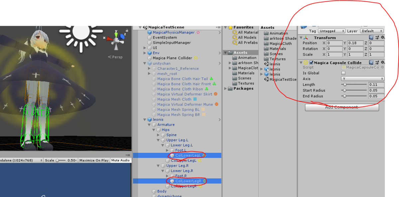The image size is (399, 197).
Task: Click the Add Component button
Action: tap(342, 107)
